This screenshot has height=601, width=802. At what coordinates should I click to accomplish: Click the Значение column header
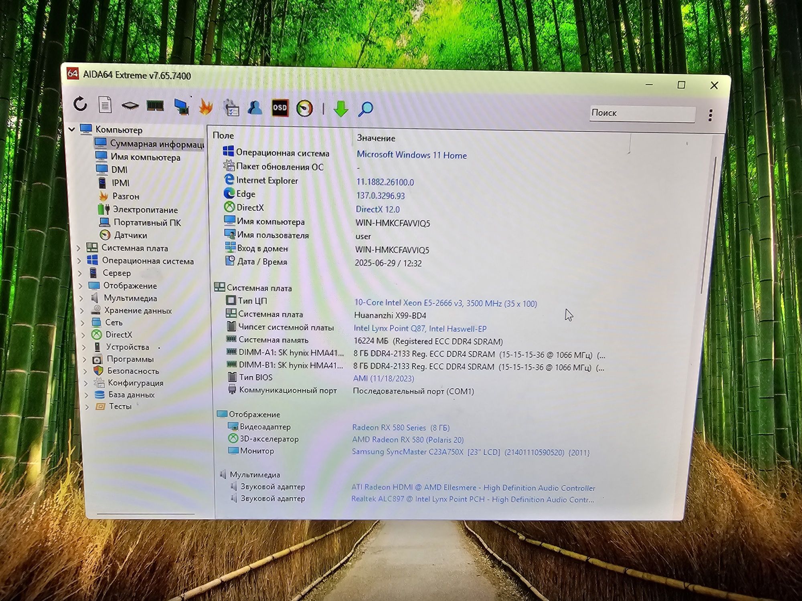click(x=376, y=138)
